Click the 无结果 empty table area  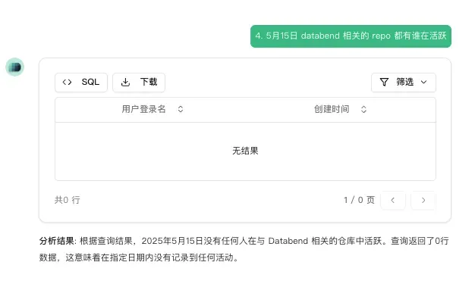245,151
